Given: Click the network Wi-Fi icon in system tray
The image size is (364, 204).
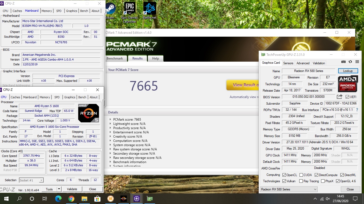Looking at the screenshot, I should pyautogui.click(x=322, y=199).
